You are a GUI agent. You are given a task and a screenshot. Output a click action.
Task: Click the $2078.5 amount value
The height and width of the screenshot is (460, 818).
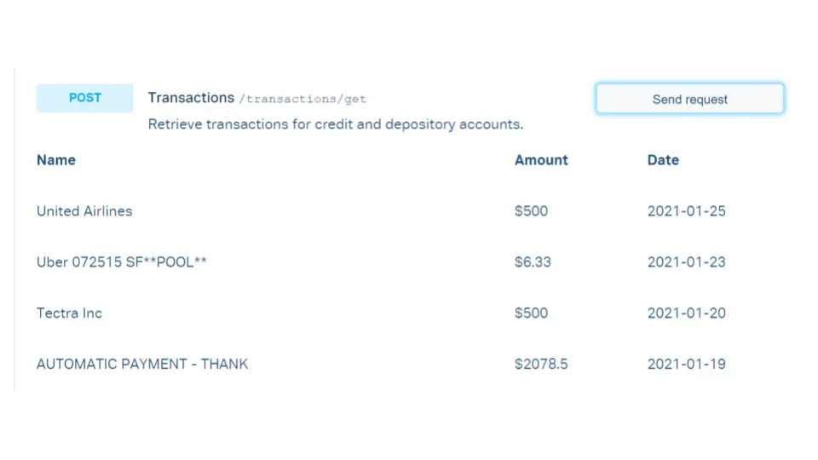click(541, 365)
